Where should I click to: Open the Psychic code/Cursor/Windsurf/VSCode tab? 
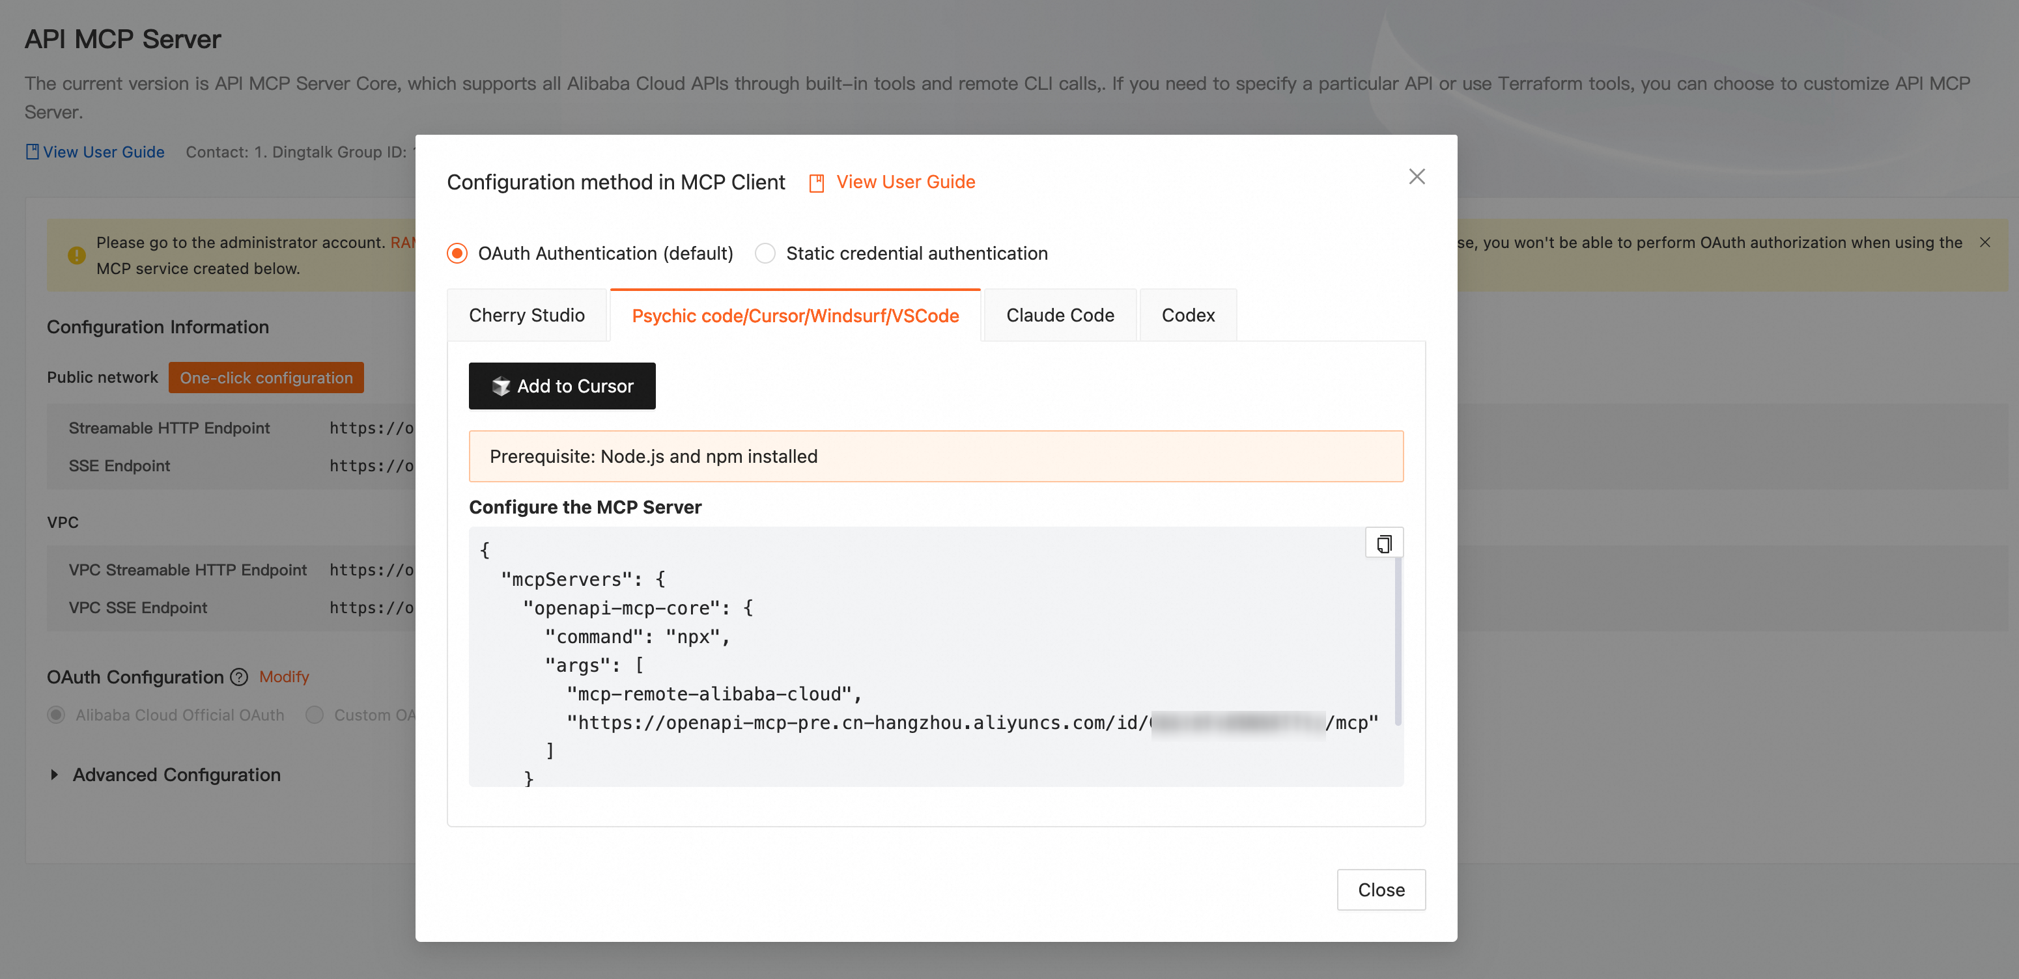click(795, 316)
